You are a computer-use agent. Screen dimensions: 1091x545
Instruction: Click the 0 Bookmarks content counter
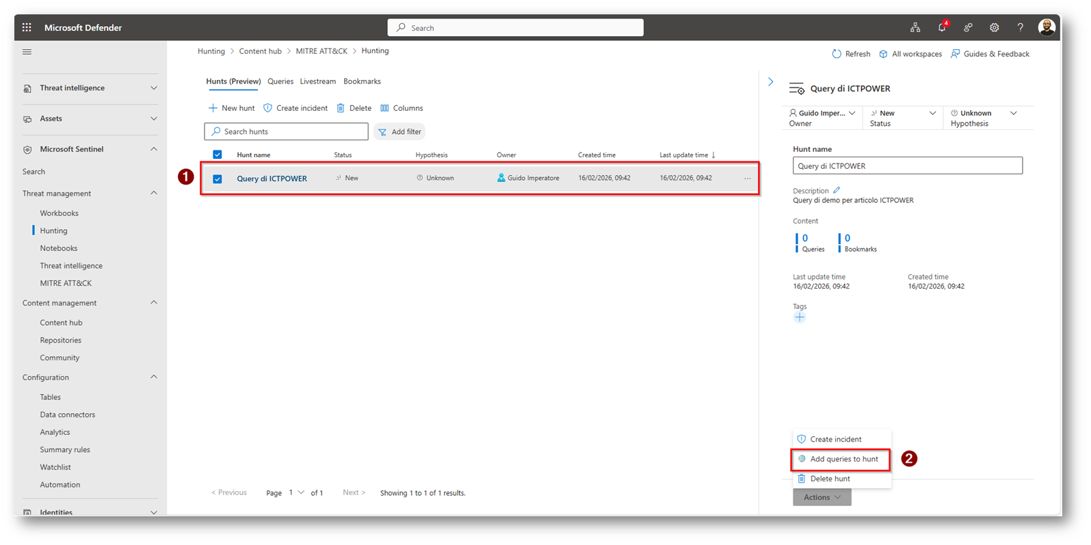tap(858, 243)
